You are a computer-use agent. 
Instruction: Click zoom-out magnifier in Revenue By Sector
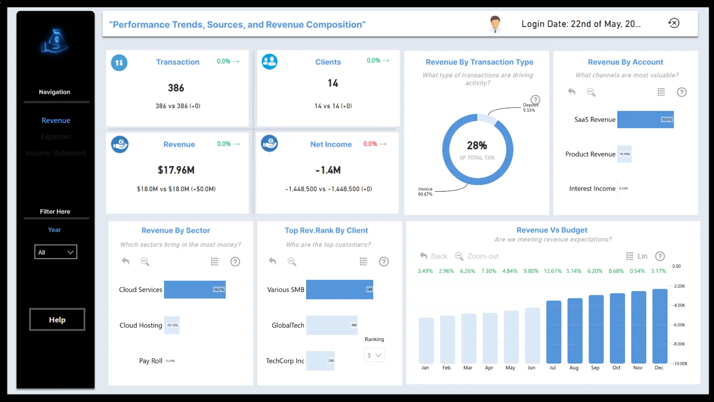[x=145, y=262]
